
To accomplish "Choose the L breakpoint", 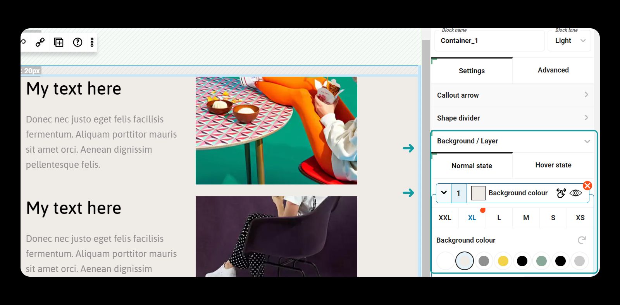I will (x=499, y=218).
